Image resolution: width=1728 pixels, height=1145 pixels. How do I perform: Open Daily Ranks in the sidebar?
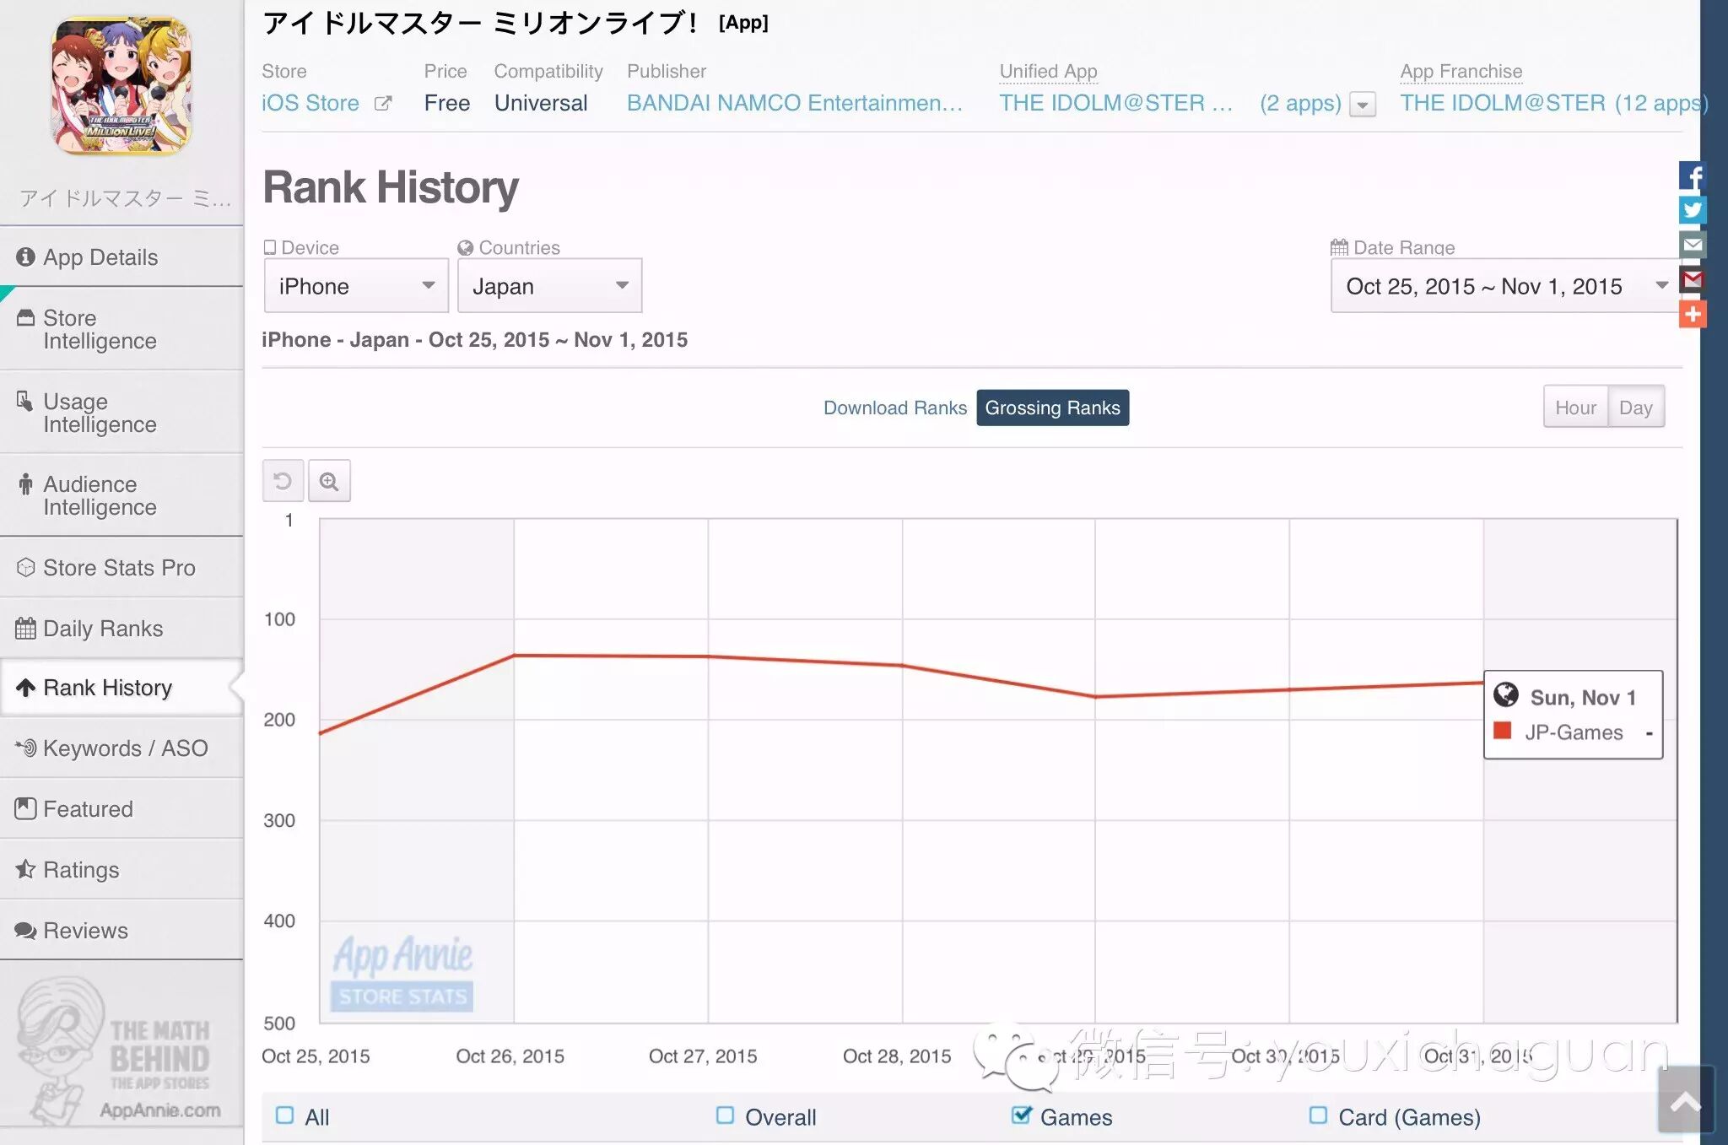103,629
